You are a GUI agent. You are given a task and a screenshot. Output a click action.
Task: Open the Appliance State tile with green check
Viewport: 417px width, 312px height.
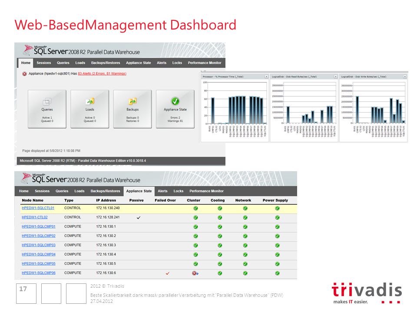(x=175, y=109)
